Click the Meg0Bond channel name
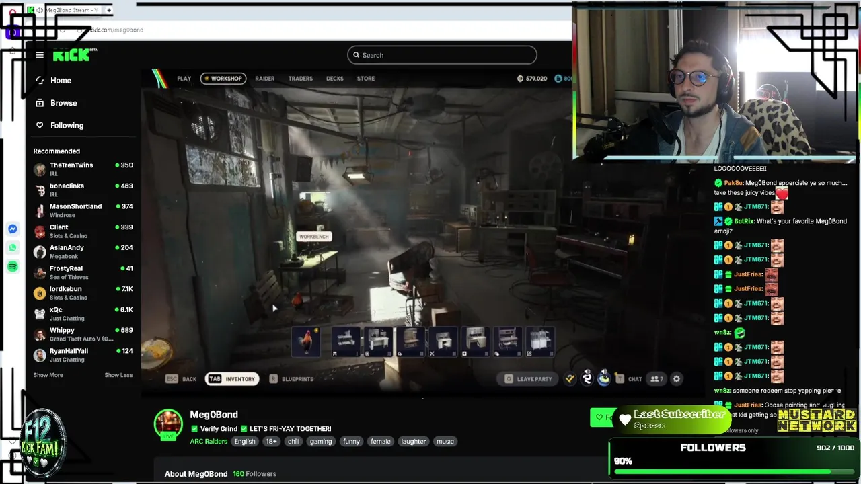 coord(214,415)
